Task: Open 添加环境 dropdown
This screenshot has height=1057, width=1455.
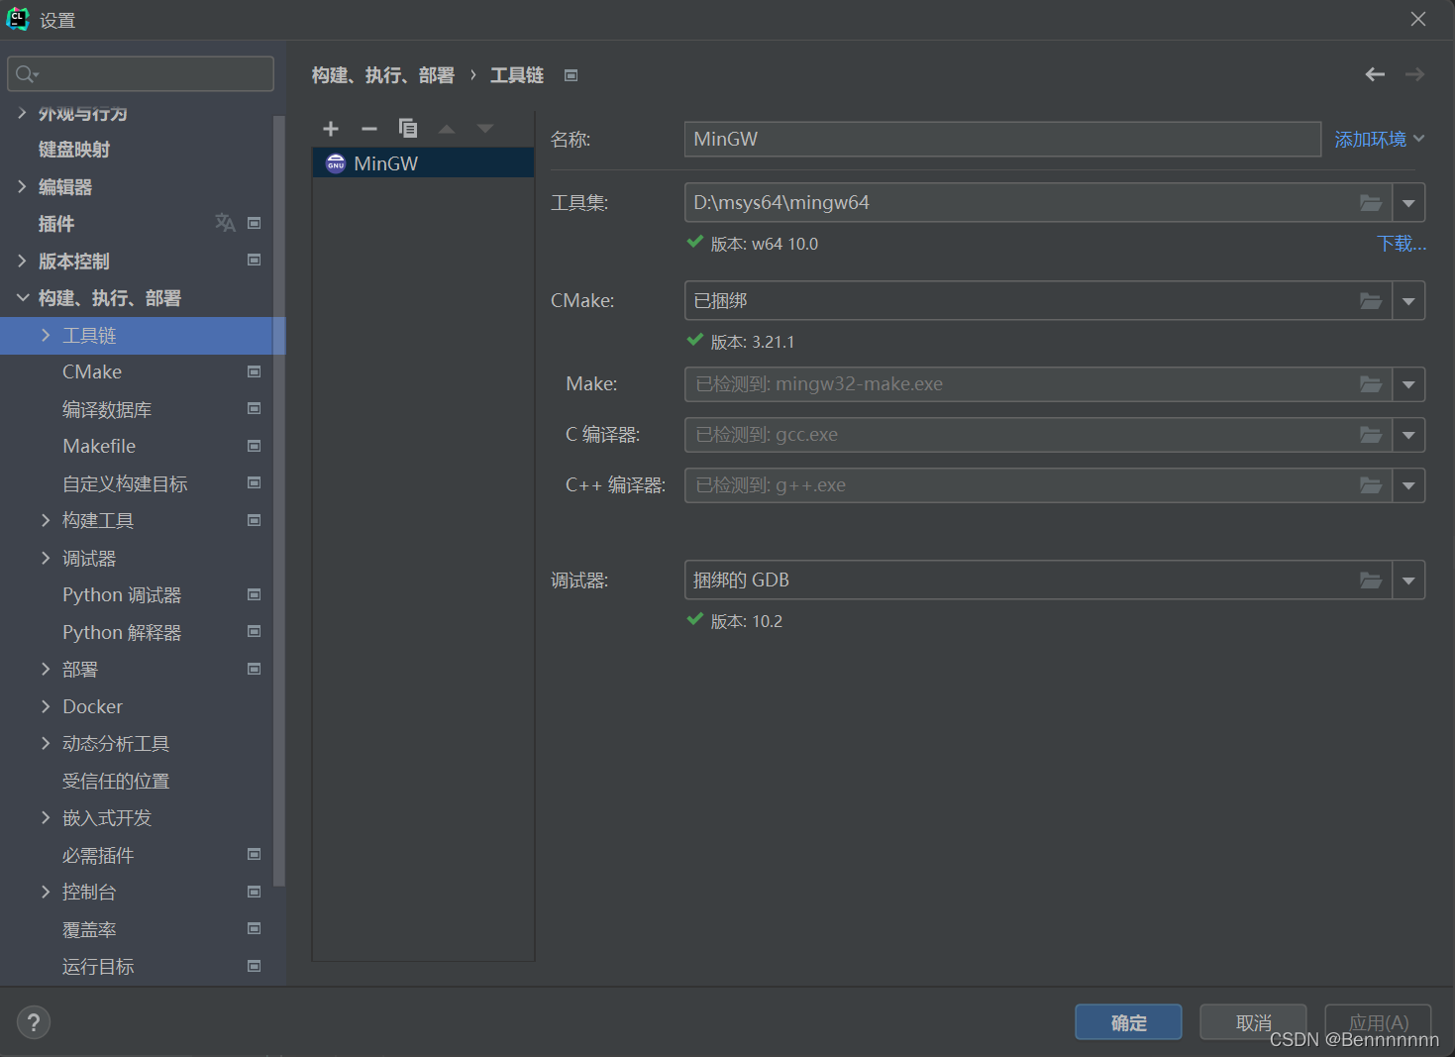Action: pos(1380,140)
